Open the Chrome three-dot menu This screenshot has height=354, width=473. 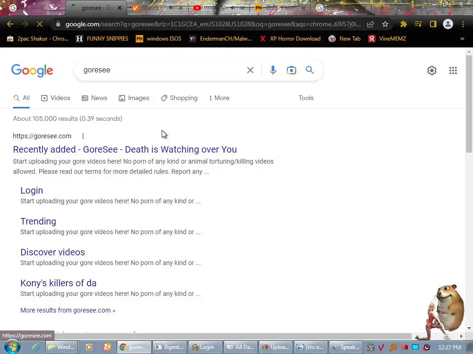pyautogui.click(x=463, y=24)
